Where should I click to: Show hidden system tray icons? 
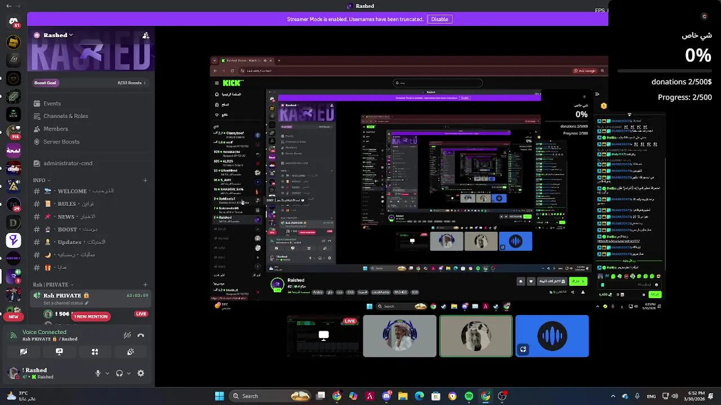(x=613, y=396)
